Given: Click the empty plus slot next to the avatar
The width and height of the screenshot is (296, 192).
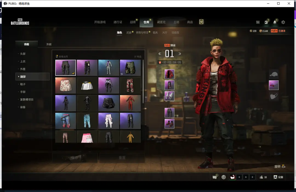Looking at the screenshot, I should pyautogui.click(x=239, y=177).
